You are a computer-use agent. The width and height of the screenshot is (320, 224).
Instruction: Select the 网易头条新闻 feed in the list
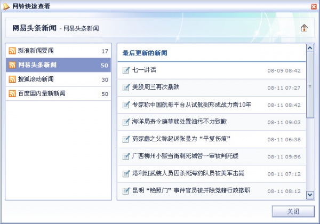(x=58, y=65)
